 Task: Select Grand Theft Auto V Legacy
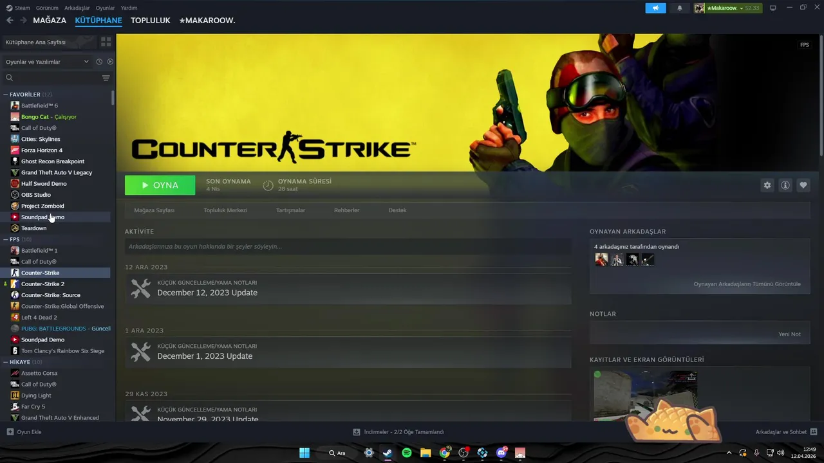tap(57, 172)
